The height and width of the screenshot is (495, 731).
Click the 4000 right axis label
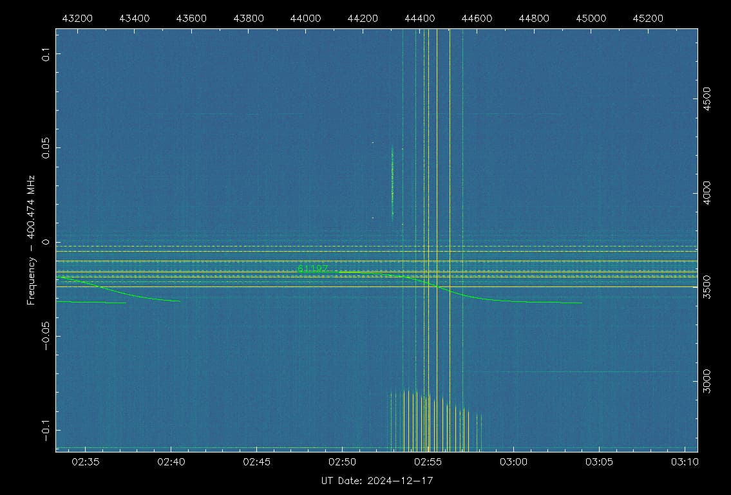(x=707, y=193)
